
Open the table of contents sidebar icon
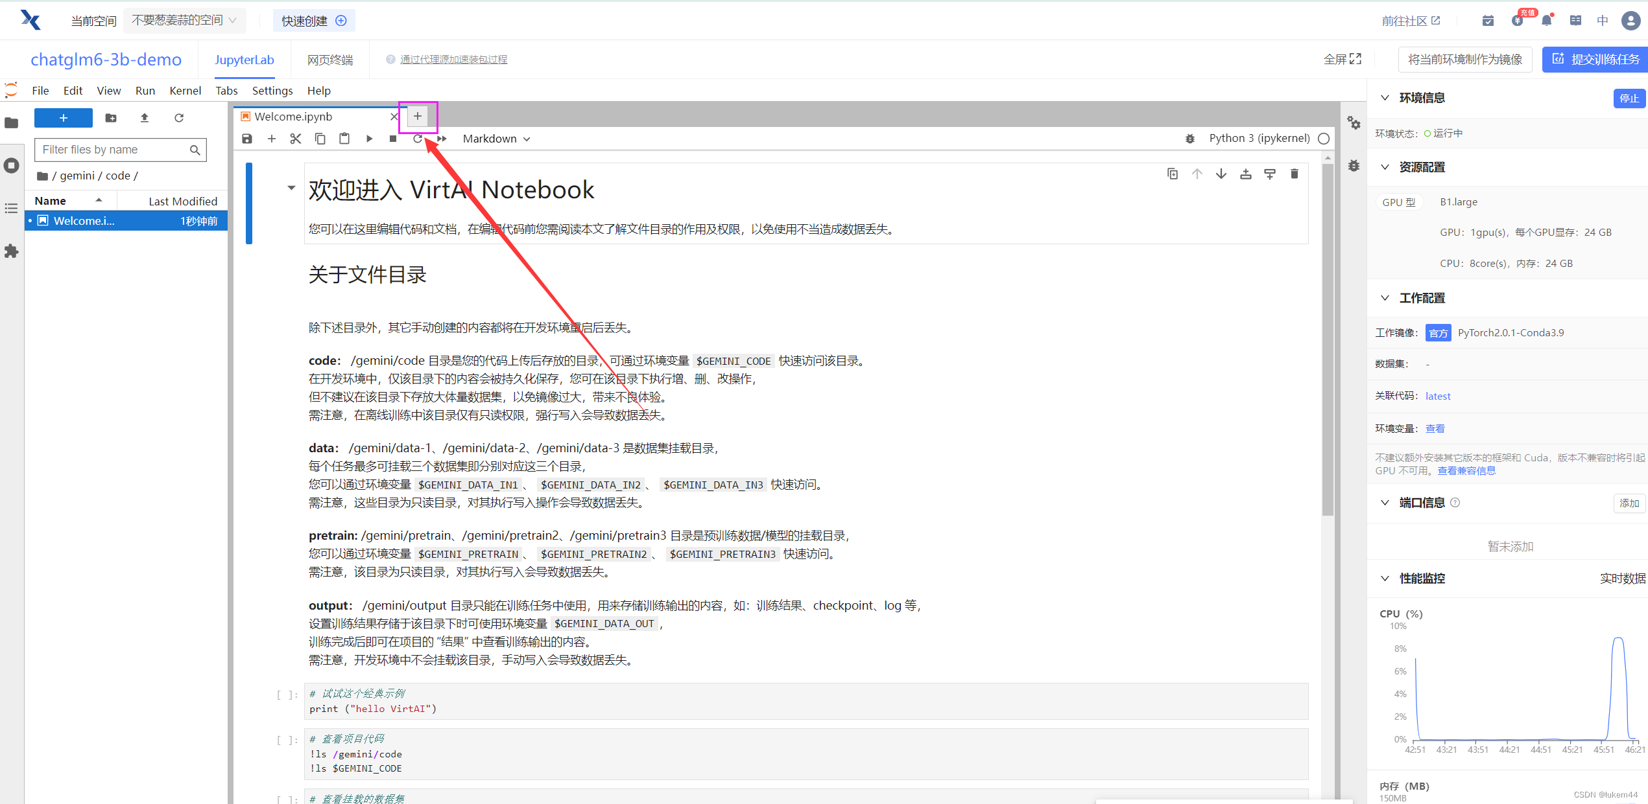tap(11, 208)
